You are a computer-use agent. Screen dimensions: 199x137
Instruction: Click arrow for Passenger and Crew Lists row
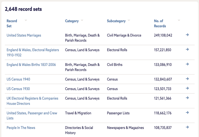[187, 113]
